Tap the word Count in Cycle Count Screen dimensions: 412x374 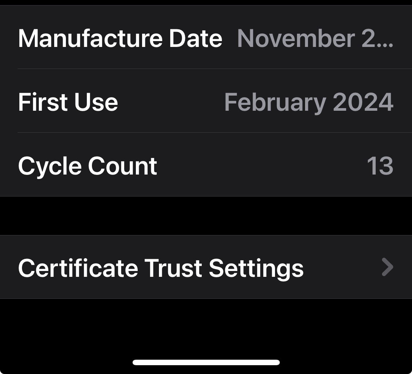(122, 166)
